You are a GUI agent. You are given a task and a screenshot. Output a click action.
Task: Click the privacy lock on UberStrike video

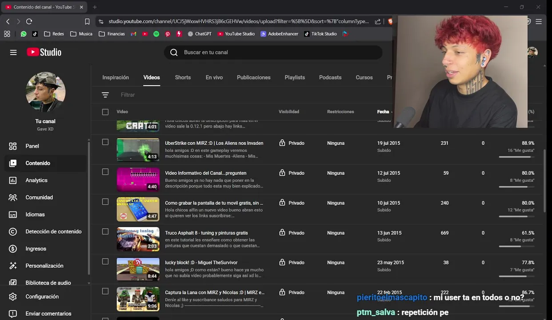coord(282,143)
